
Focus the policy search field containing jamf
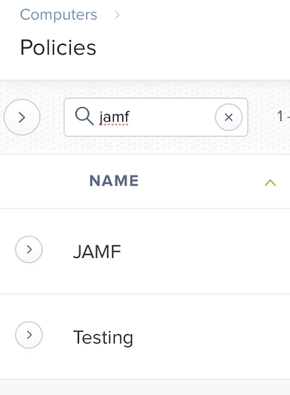[x=156, y=117]
